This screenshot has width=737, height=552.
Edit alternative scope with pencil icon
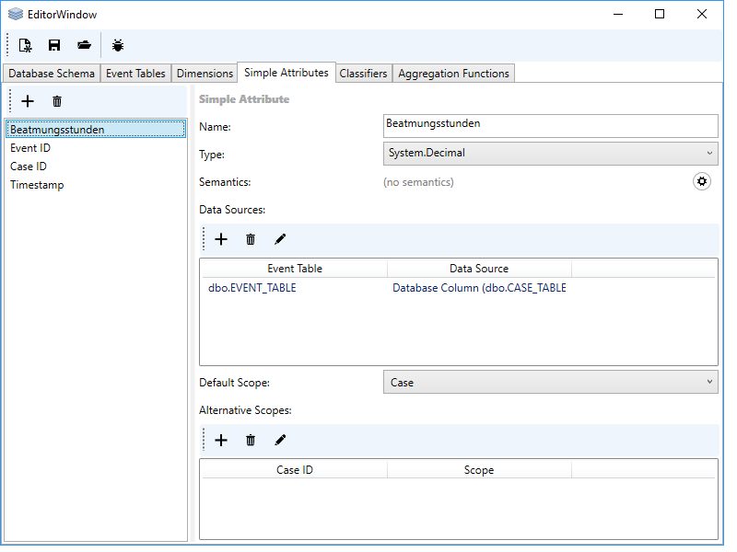pyautogui.click(x=280, y=440)
